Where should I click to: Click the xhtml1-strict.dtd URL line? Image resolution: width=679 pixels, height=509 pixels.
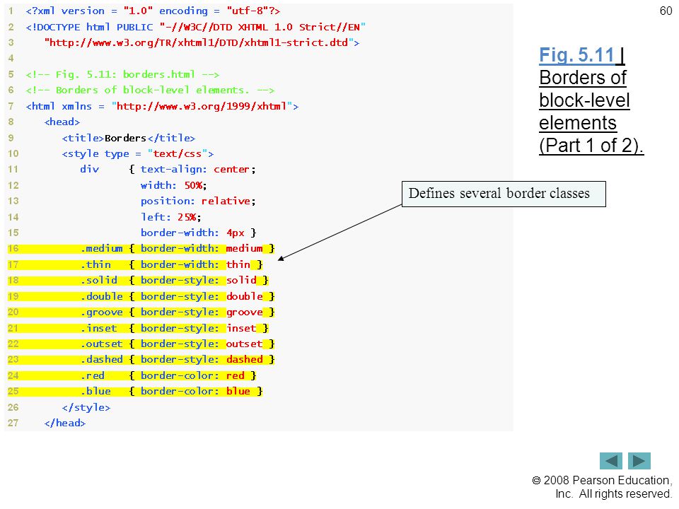coord(202,43)
